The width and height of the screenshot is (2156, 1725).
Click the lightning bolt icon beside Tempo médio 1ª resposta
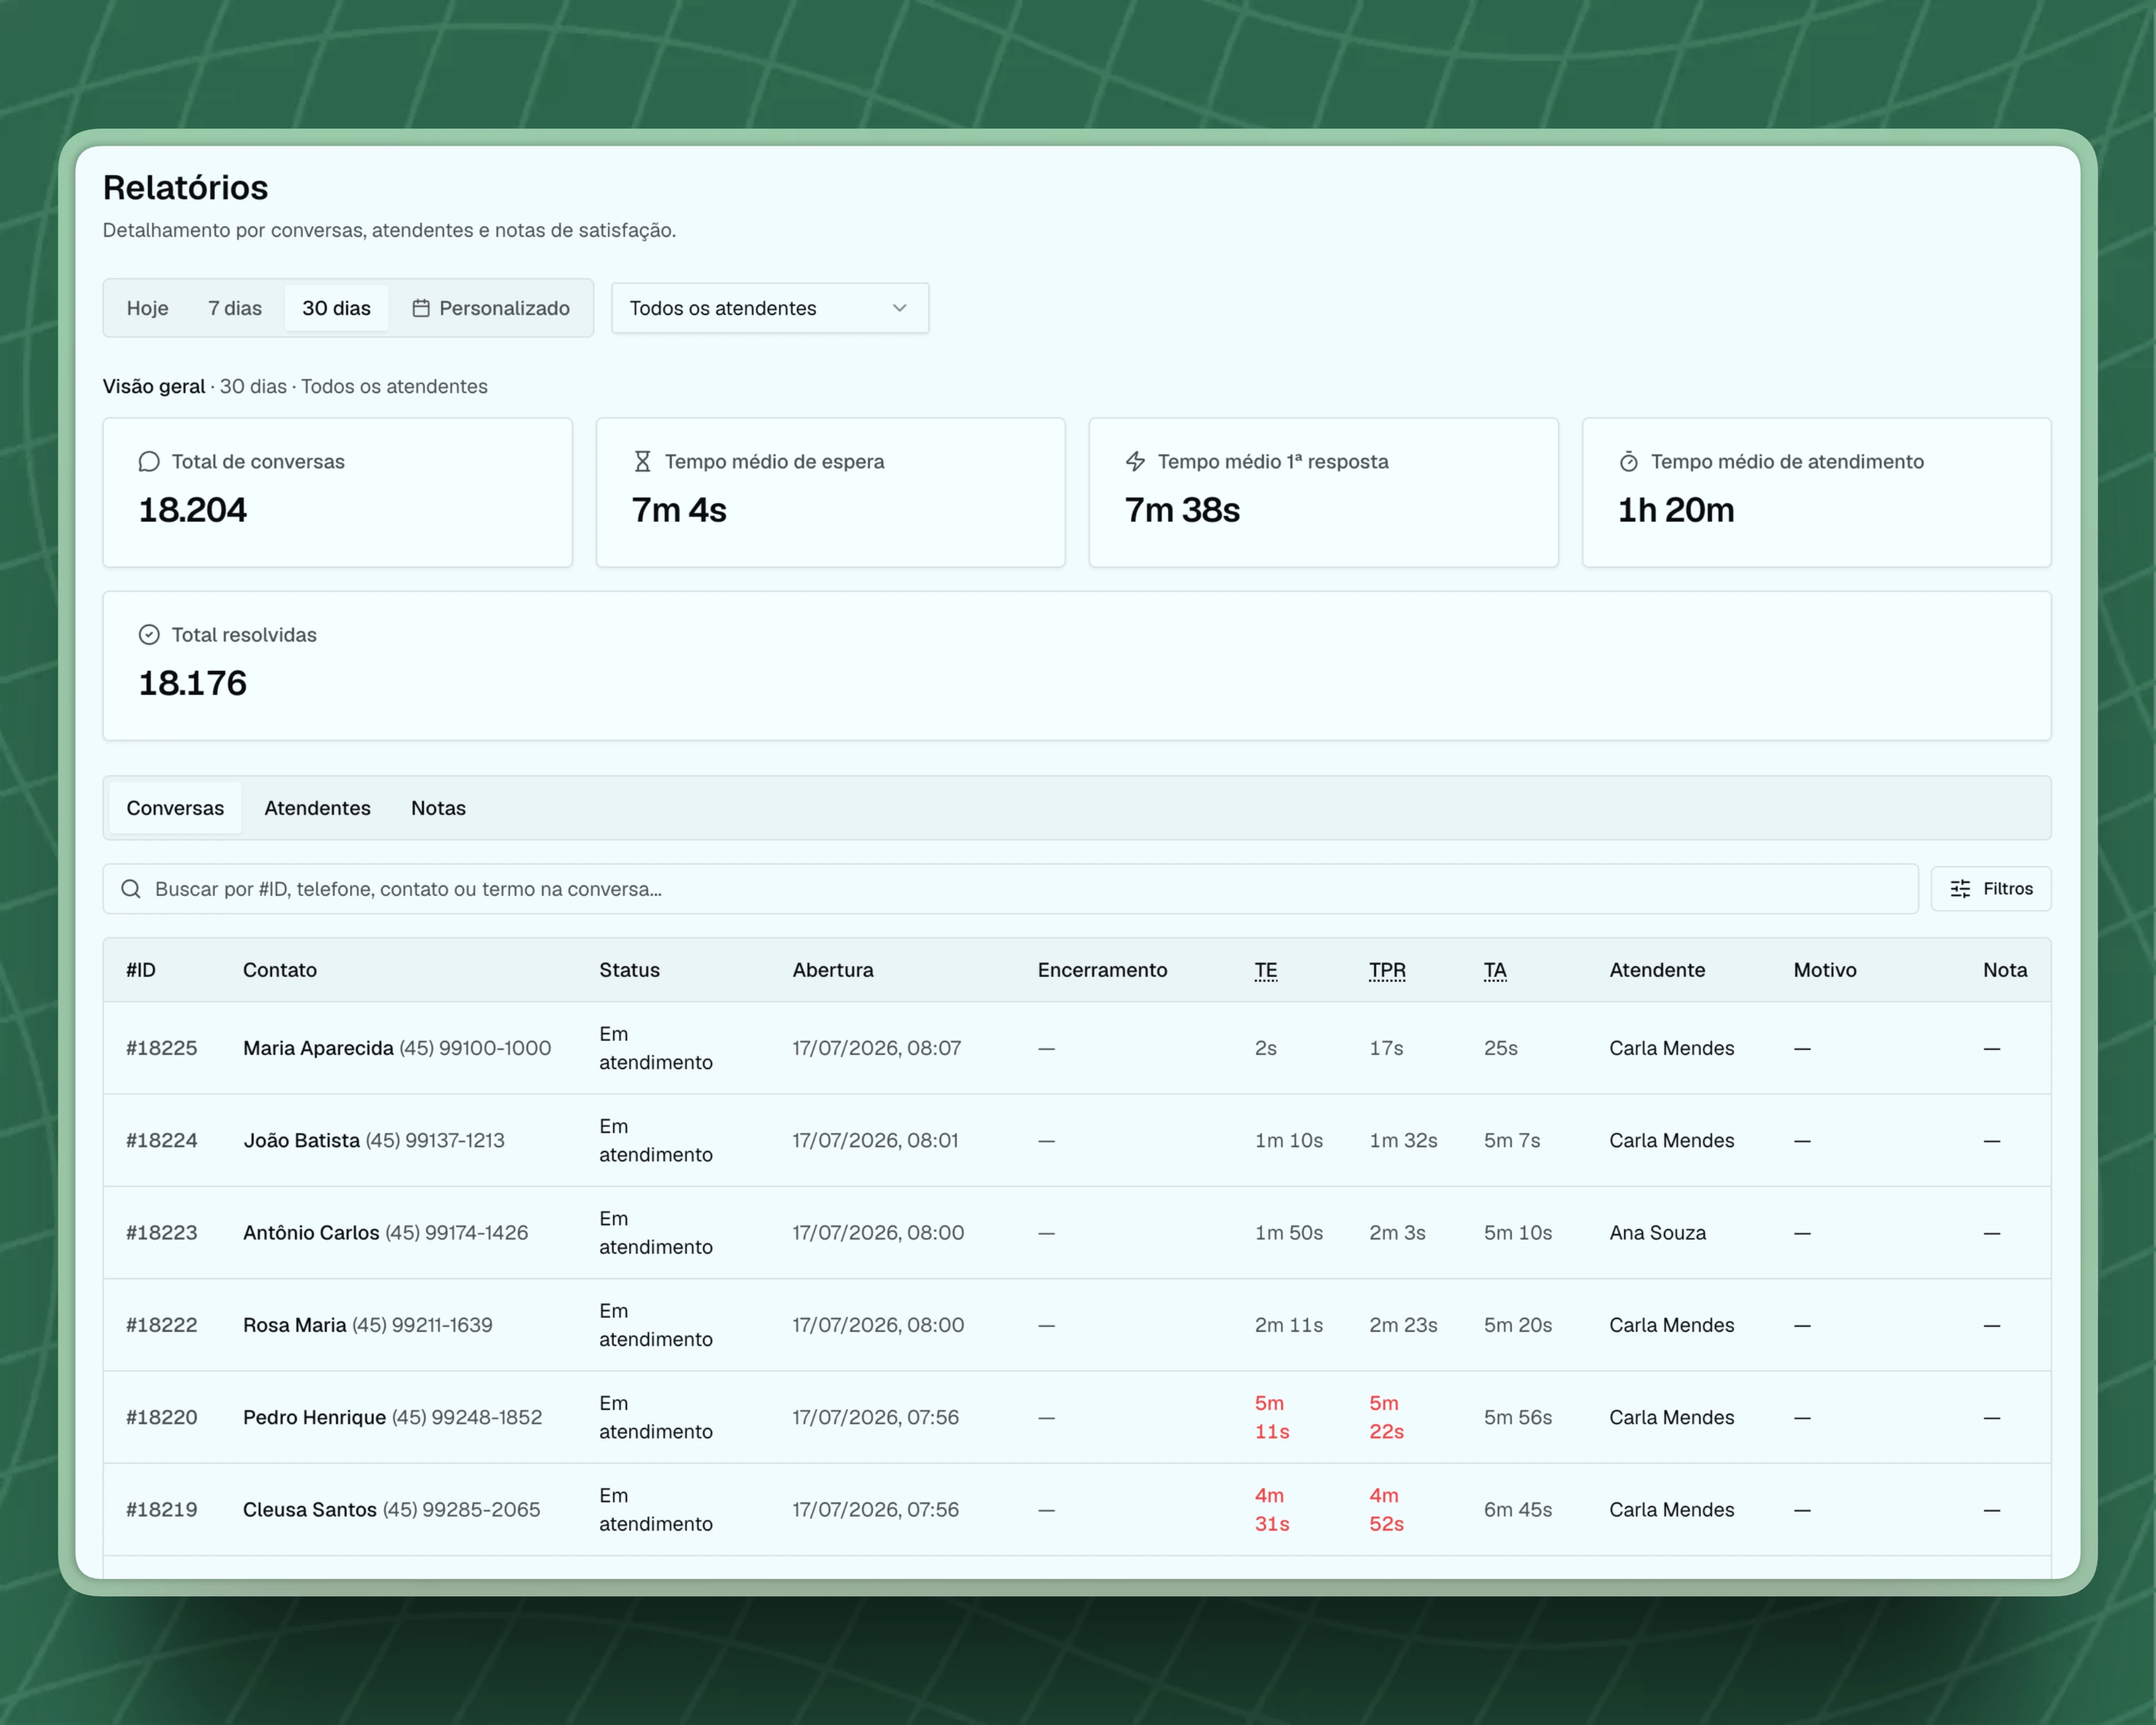1135,462
